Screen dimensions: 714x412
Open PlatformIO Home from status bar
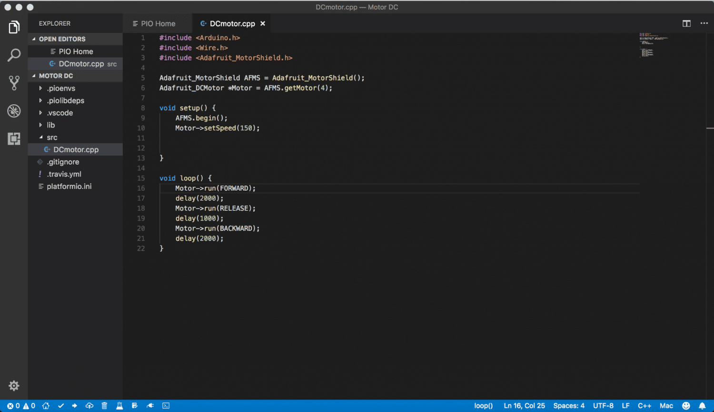[46, 406]
